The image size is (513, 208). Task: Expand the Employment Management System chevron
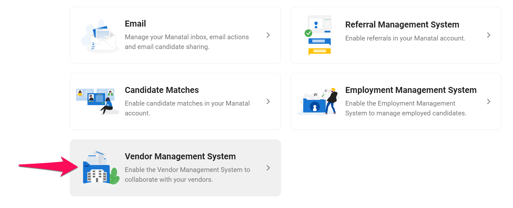[x=489, y=101]
